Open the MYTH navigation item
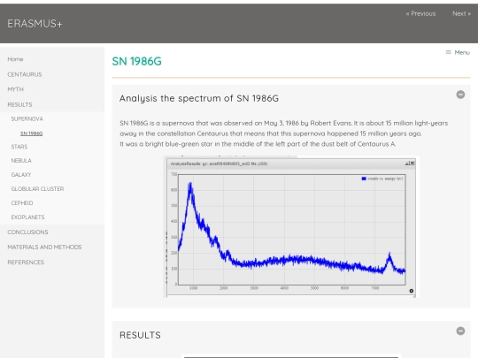478x358 pixels. click(16, 89)
